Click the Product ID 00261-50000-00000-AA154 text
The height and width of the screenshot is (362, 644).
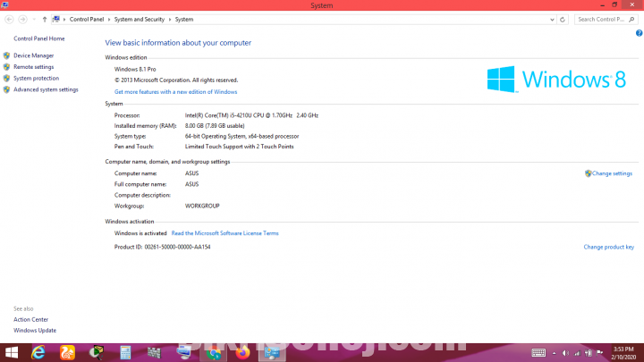[162, 247]
